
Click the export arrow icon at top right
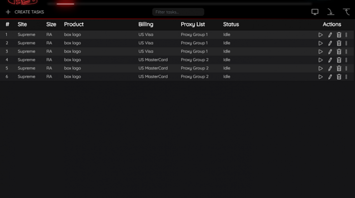coord(347,12)
